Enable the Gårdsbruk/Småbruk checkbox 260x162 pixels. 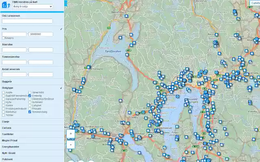(x=30, y=99)
